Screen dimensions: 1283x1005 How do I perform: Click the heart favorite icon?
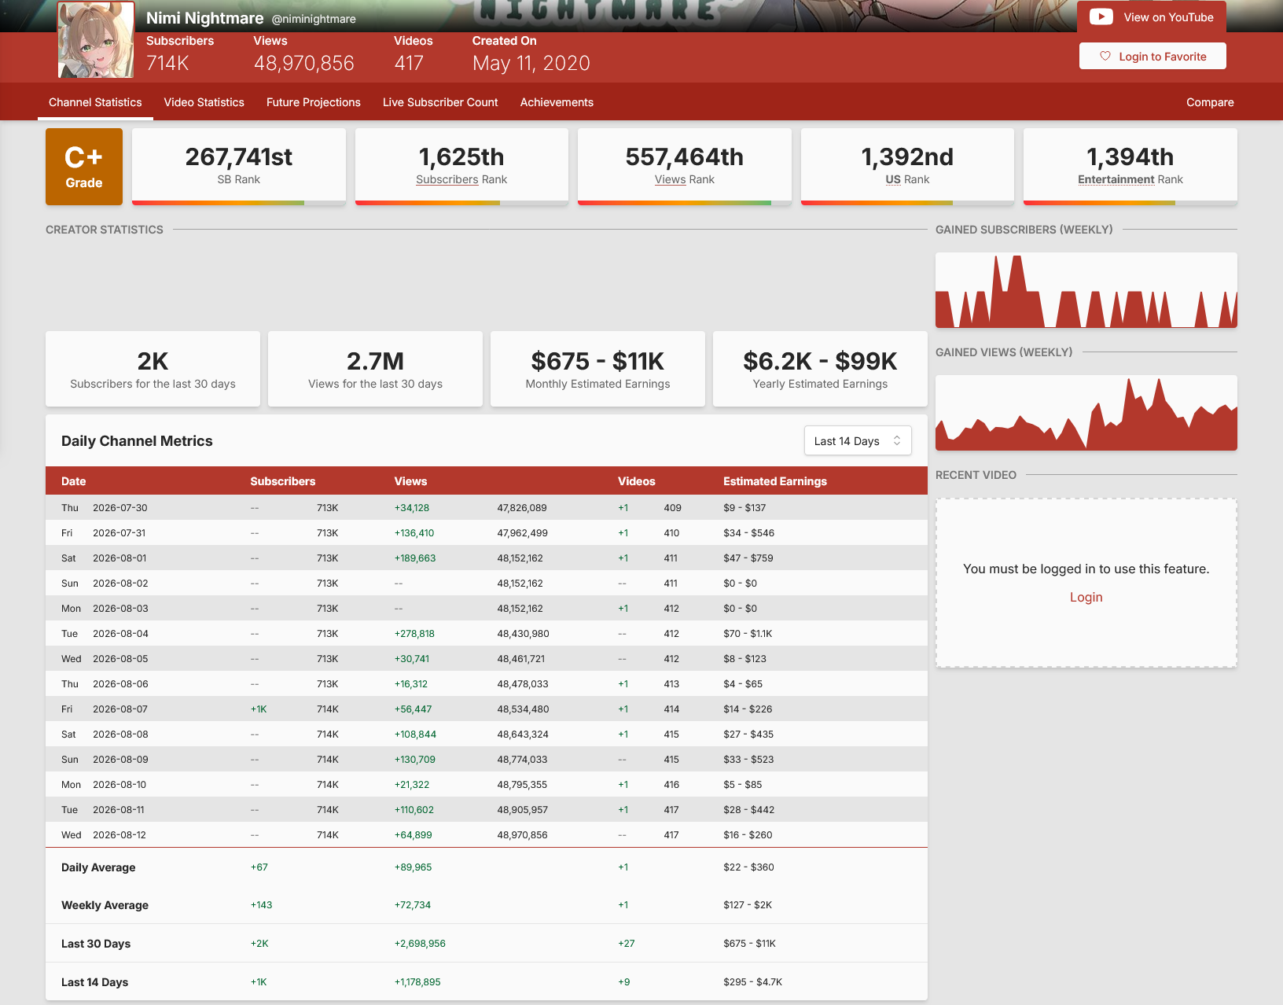pos(1105,56)
